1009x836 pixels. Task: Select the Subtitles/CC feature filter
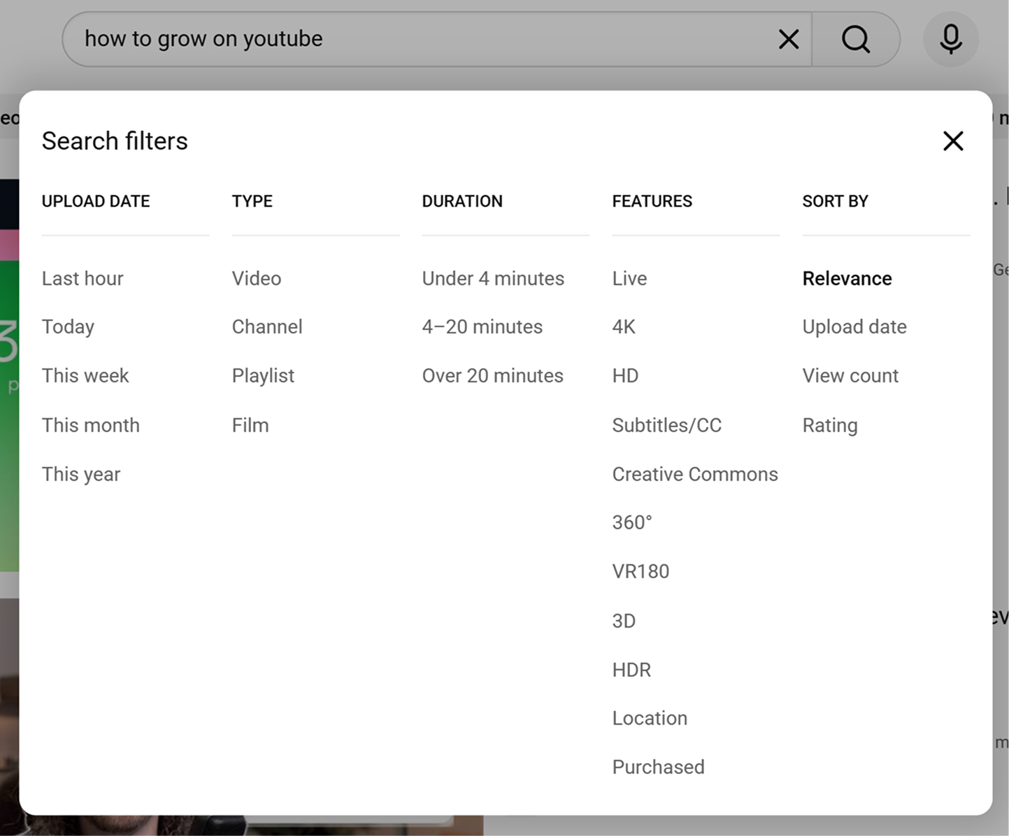666,425
